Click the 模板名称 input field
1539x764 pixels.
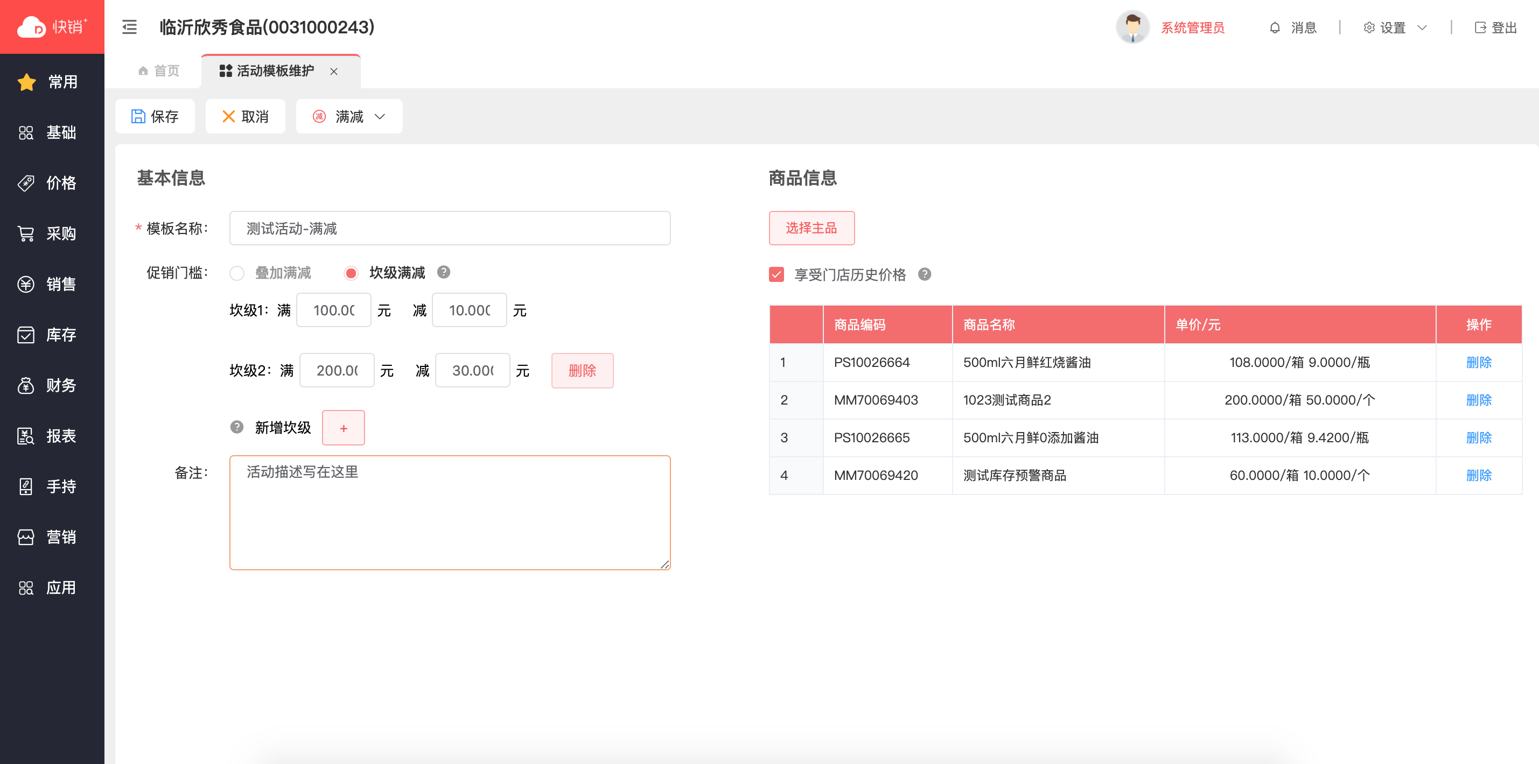pos(449,228)
